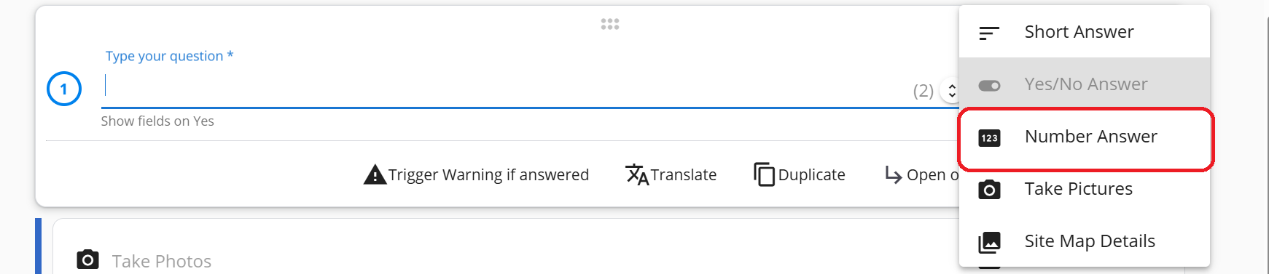This screenshot has height=274, width=1269.
Task: Click Trigger Warning if answered button
Action: [x=476, y=174]
